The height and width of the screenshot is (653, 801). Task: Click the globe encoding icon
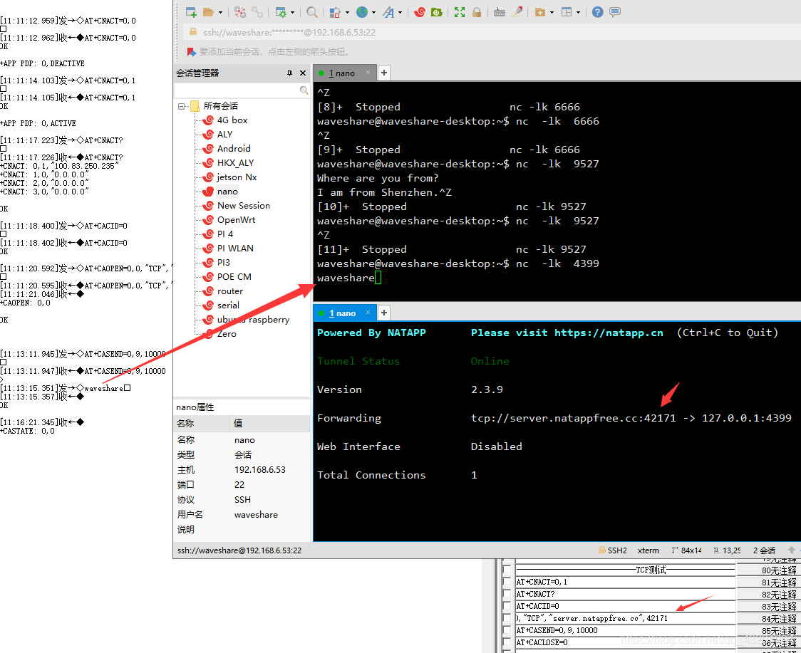point(362,12)
